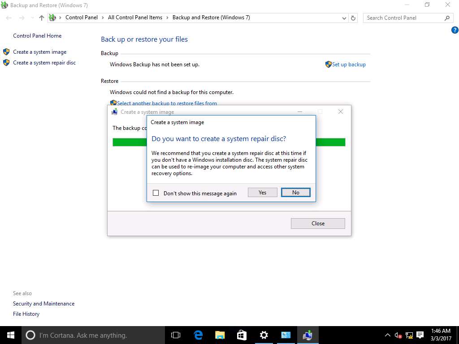
Task: Open the Action Center notifications icon
Action: point(420,335)
